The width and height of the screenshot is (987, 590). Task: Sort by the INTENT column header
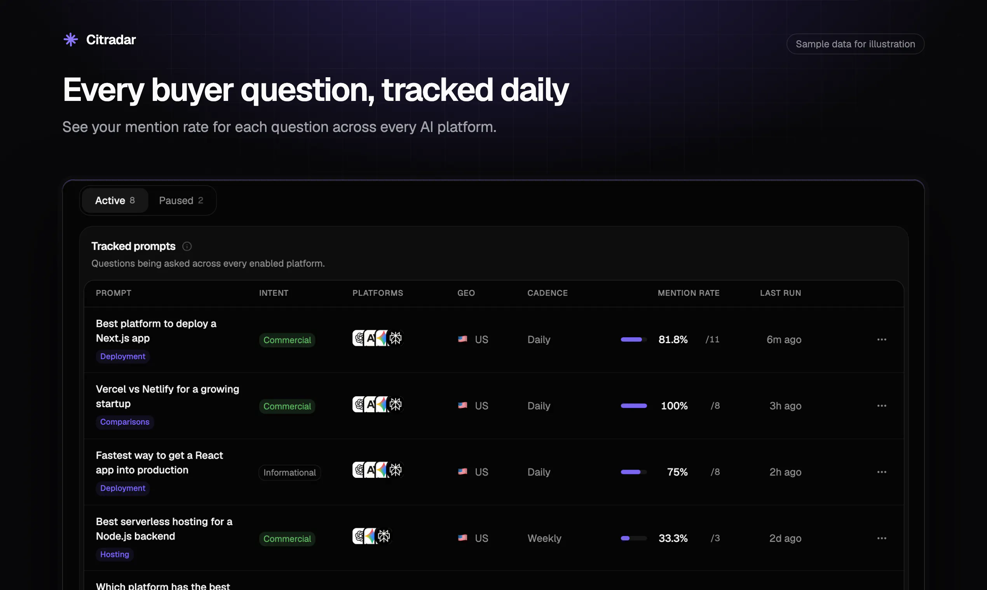pos(274,293)
